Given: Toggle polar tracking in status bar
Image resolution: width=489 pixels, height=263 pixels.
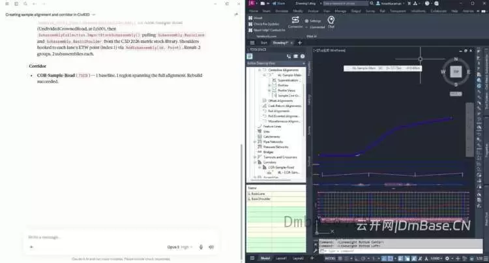Looking at the screenshot, I should click(363, 258).
